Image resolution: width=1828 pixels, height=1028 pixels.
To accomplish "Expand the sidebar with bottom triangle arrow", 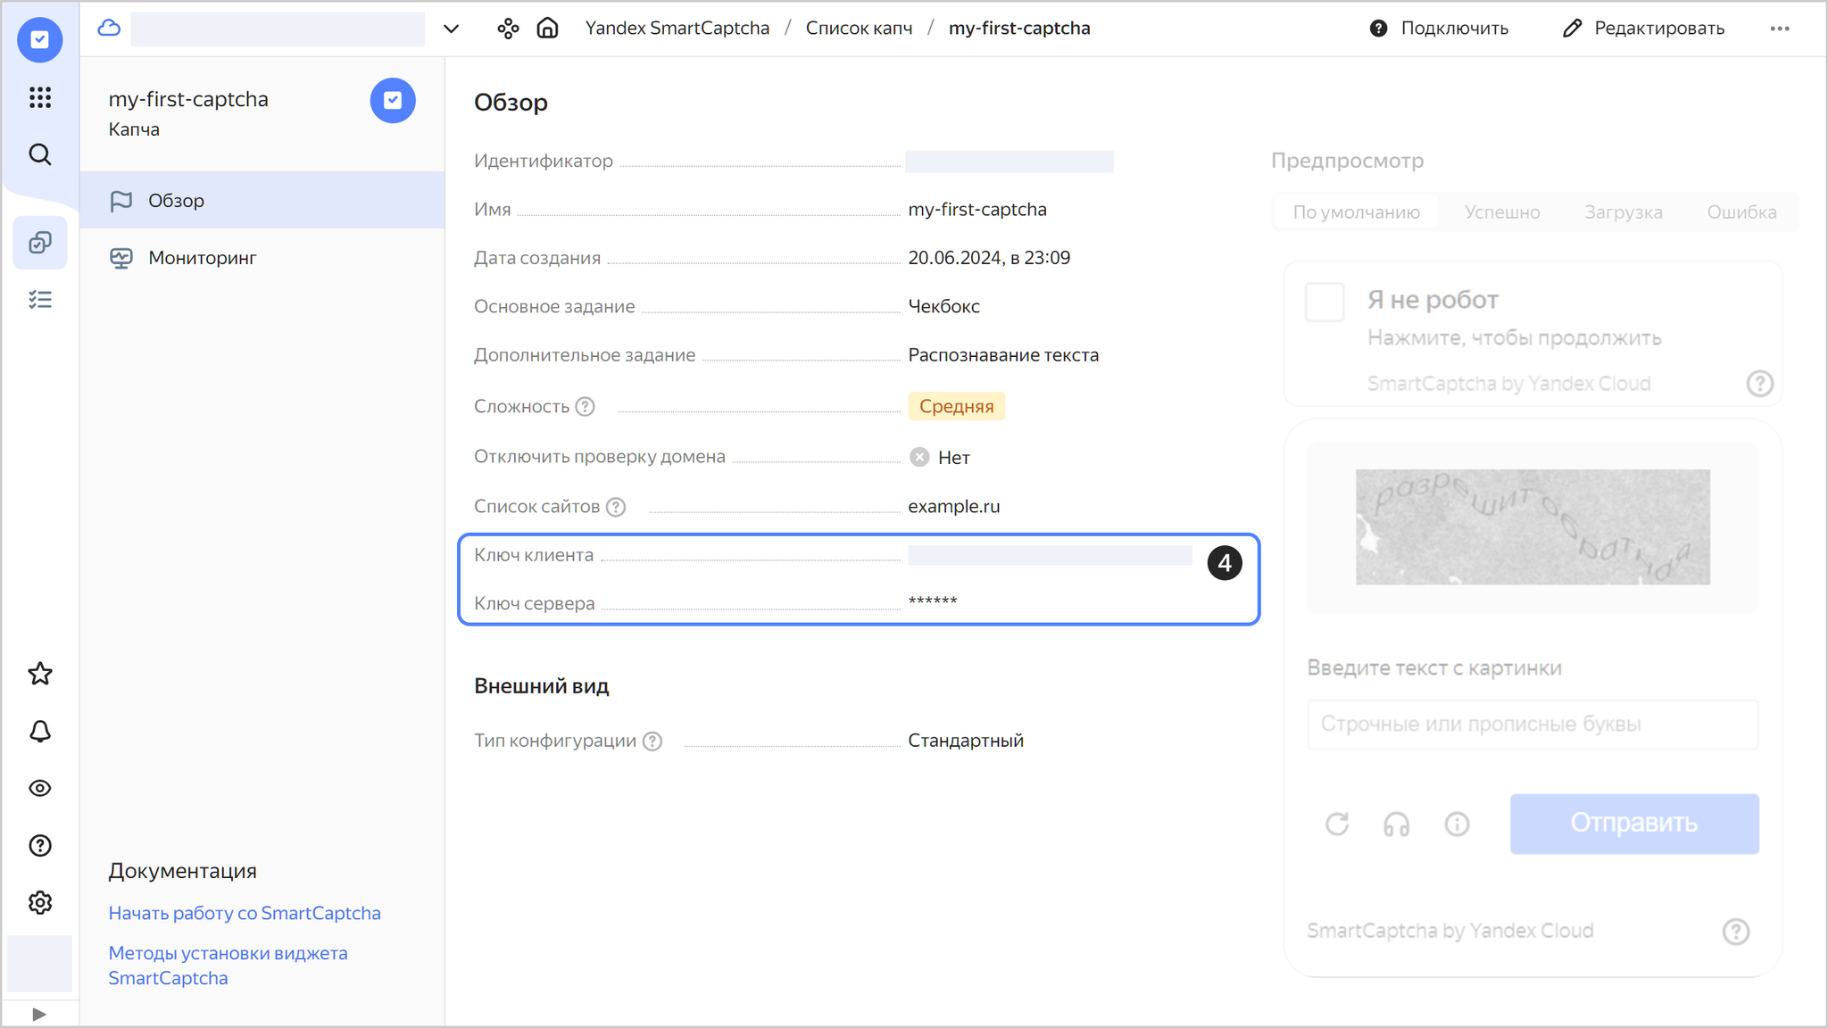I will click(38, 1014).
